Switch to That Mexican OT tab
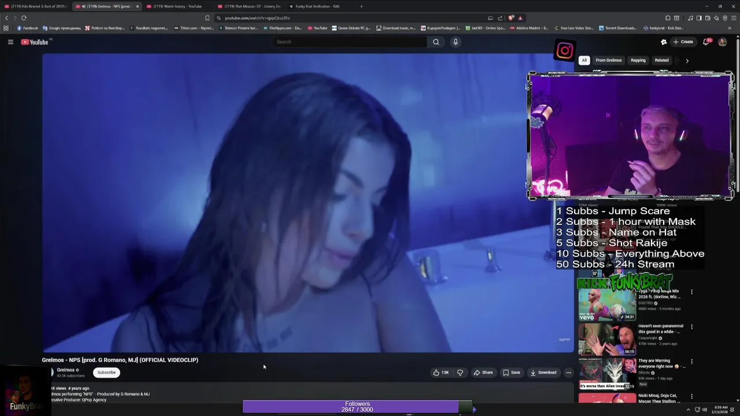This screenshot has width=740, height=416. point(249,6)
